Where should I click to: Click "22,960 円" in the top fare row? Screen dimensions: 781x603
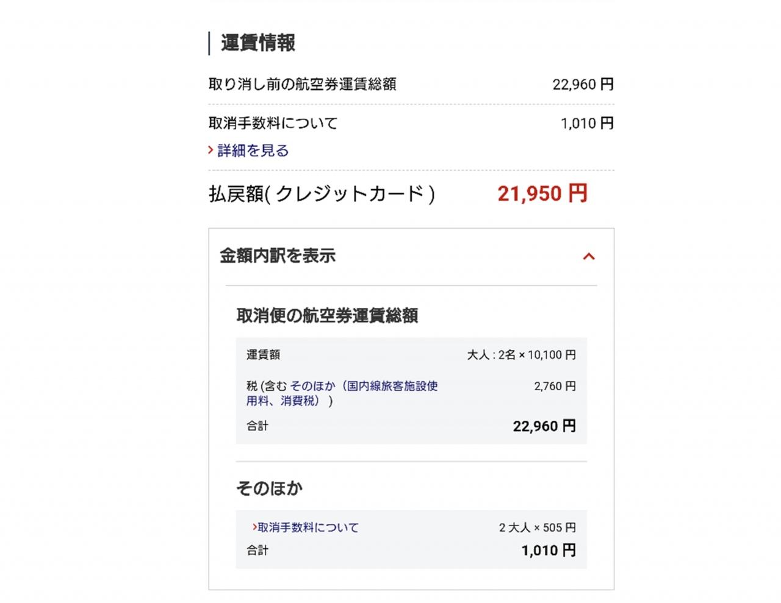[583, 84]
